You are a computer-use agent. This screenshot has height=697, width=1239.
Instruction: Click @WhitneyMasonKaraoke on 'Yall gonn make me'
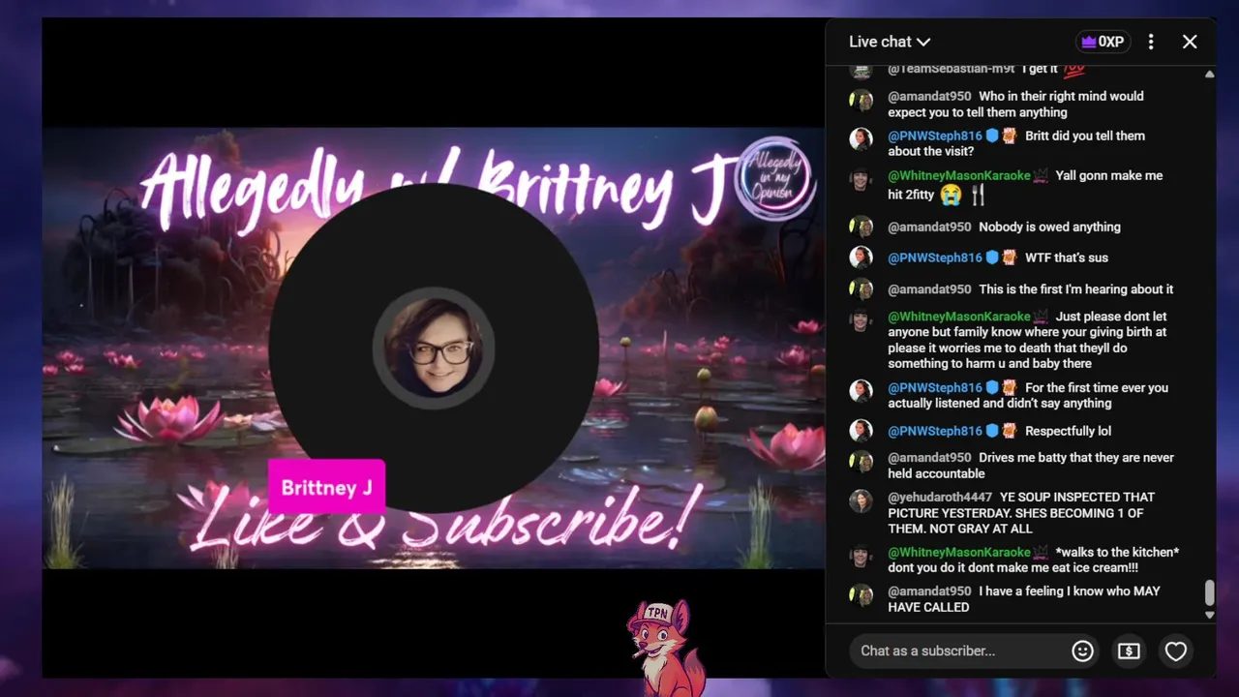coord(959,175)
